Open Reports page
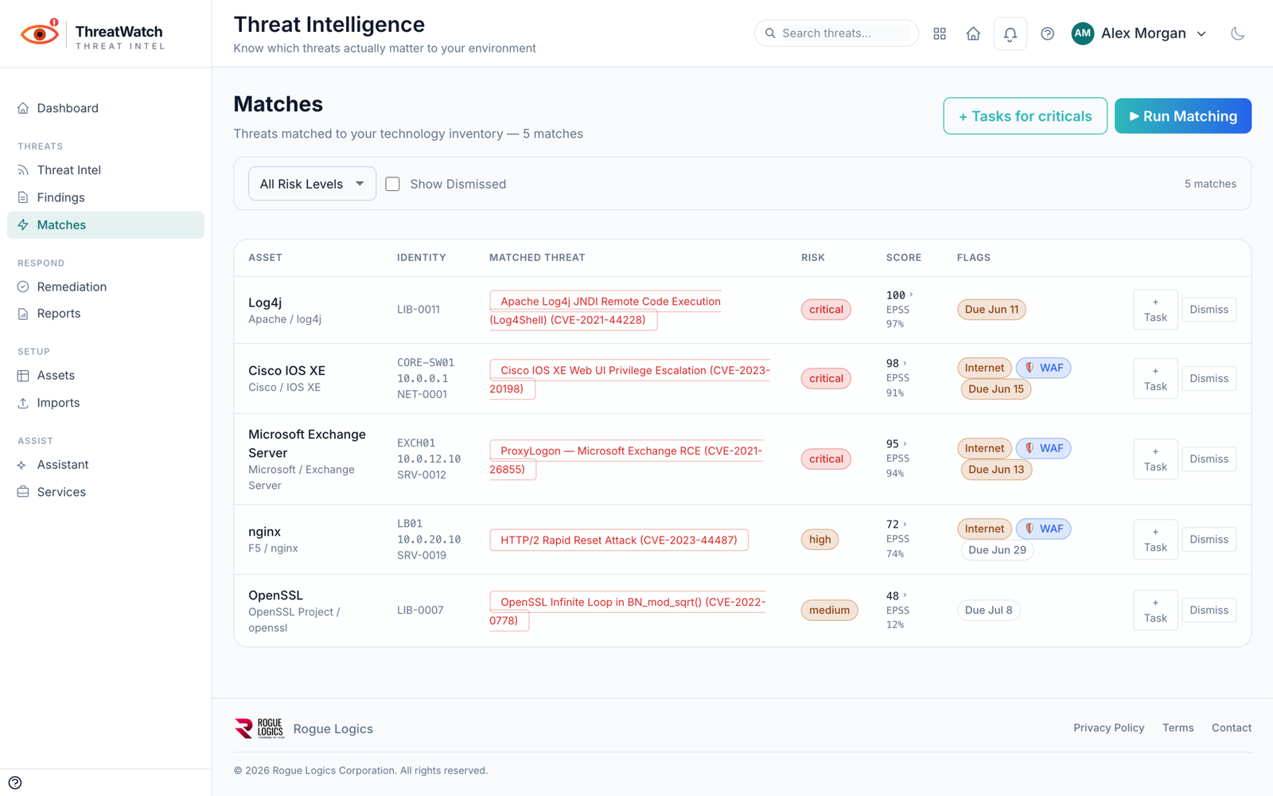This screenshot has width=1273, height=796. [106, 314]
